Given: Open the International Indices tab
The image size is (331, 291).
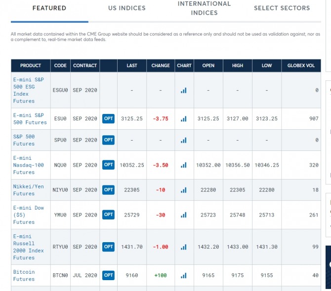Looking at the screenshot, I should click(x=204, y=8).
